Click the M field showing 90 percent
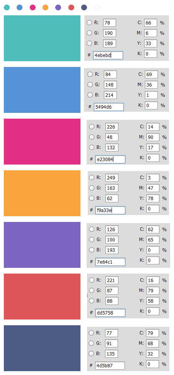This screenshot has height=375, width=174. tap(153, 137)
